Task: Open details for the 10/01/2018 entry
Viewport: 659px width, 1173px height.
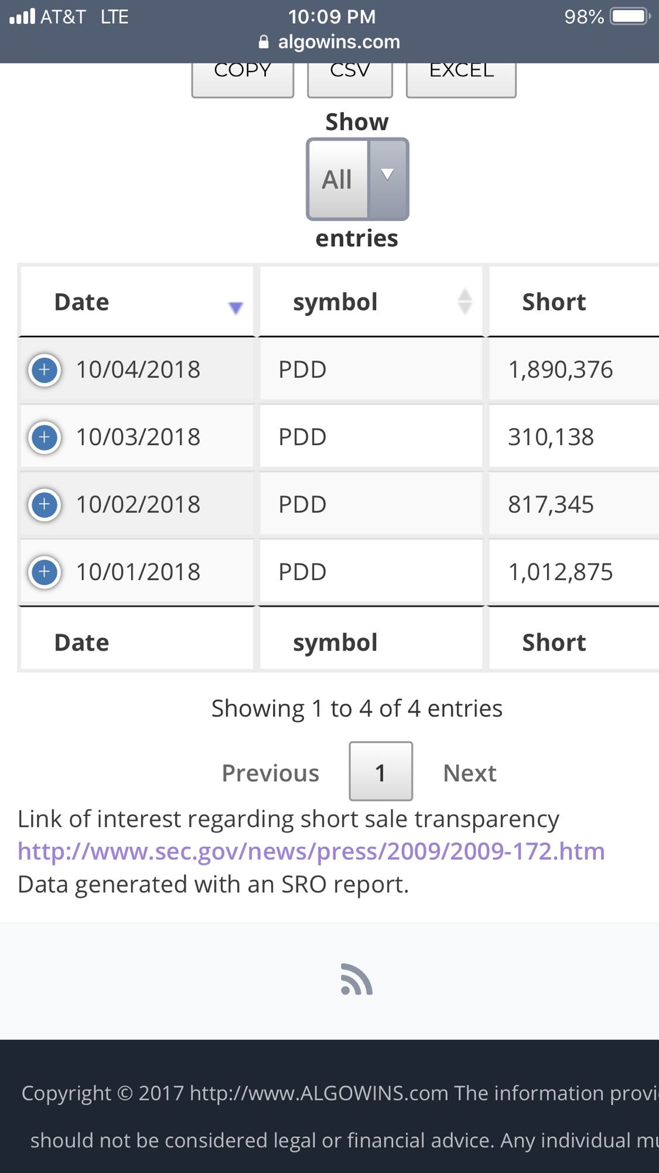Action: pyautogui.click(x=45, y=572)
